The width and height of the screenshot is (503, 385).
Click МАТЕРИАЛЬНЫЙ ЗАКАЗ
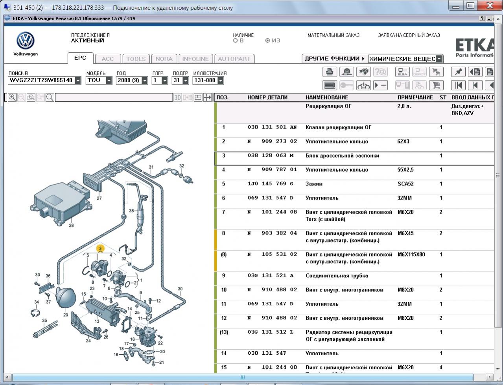(333, 35)
